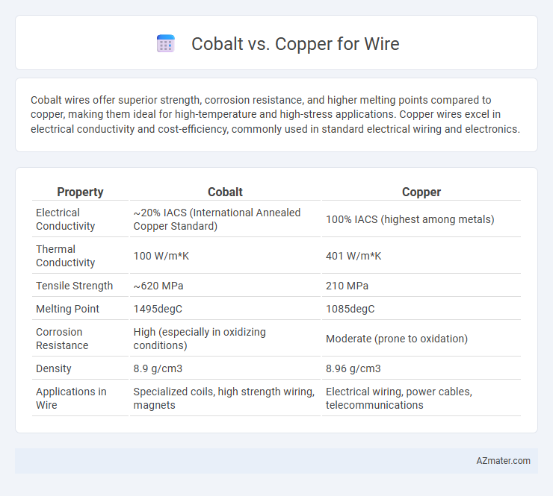Image resolution: width=553 pixels, height=496 pixels.
Task: Click the '1495degC' value
Action: click(158, 309)
